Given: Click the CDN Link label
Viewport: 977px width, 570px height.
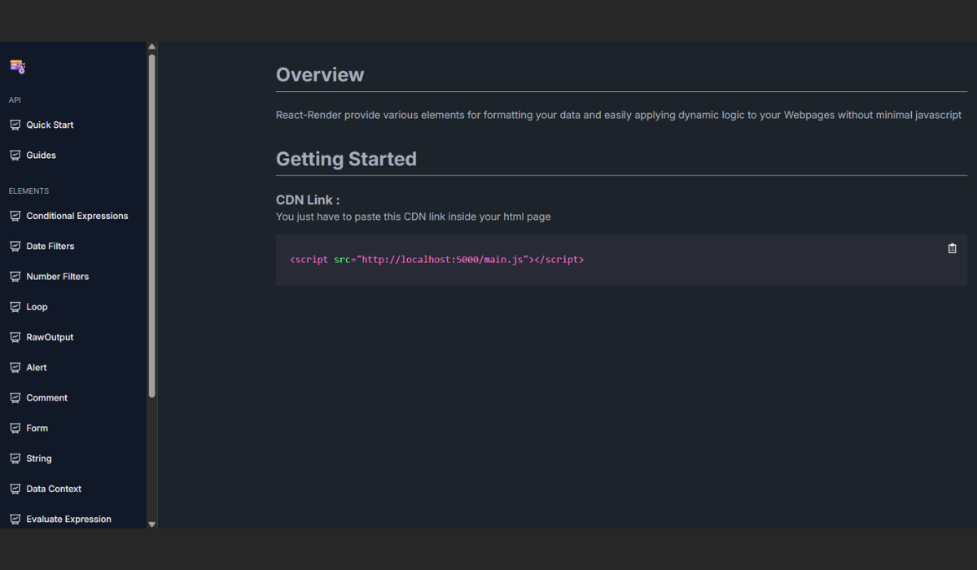Looking at the screenshot, I should click(x=308, y=199).
